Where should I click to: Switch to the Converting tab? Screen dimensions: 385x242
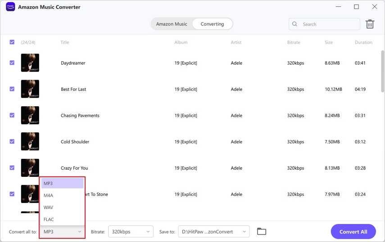coord(212,24)
